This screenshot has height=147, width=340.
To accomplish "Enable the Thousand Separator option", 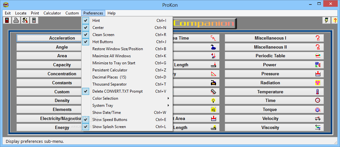I will (x=127, y=84).
